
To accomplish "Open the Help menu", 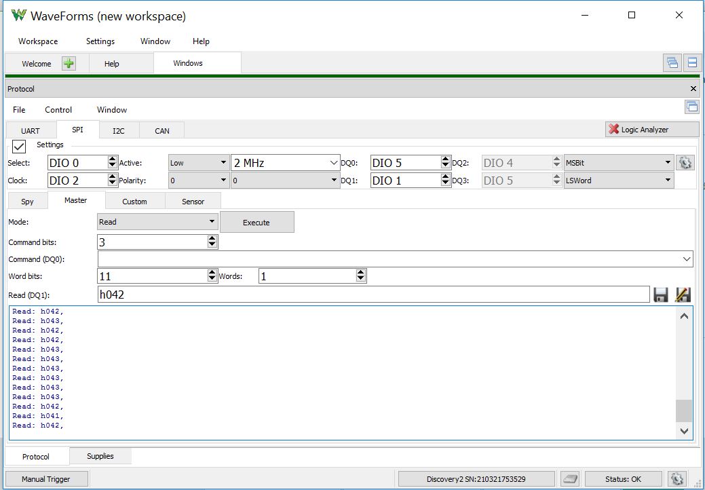I will point(201,41).
